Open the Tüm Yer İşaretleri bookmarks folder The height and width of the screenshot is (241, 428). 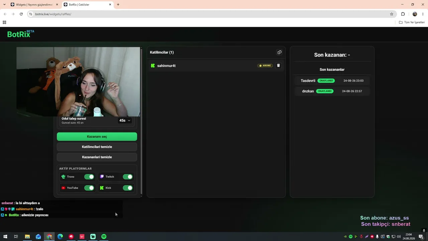(412, 22)
